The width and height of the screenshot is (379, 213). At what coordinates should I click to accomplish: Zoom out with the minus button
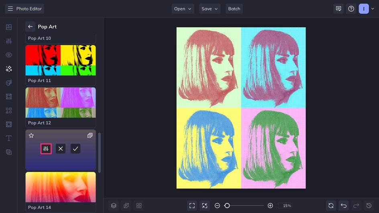217,205
